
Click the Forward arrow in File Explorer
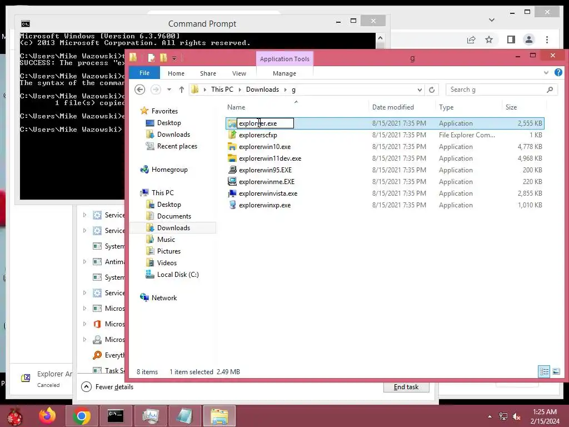[x=156, y=90]
